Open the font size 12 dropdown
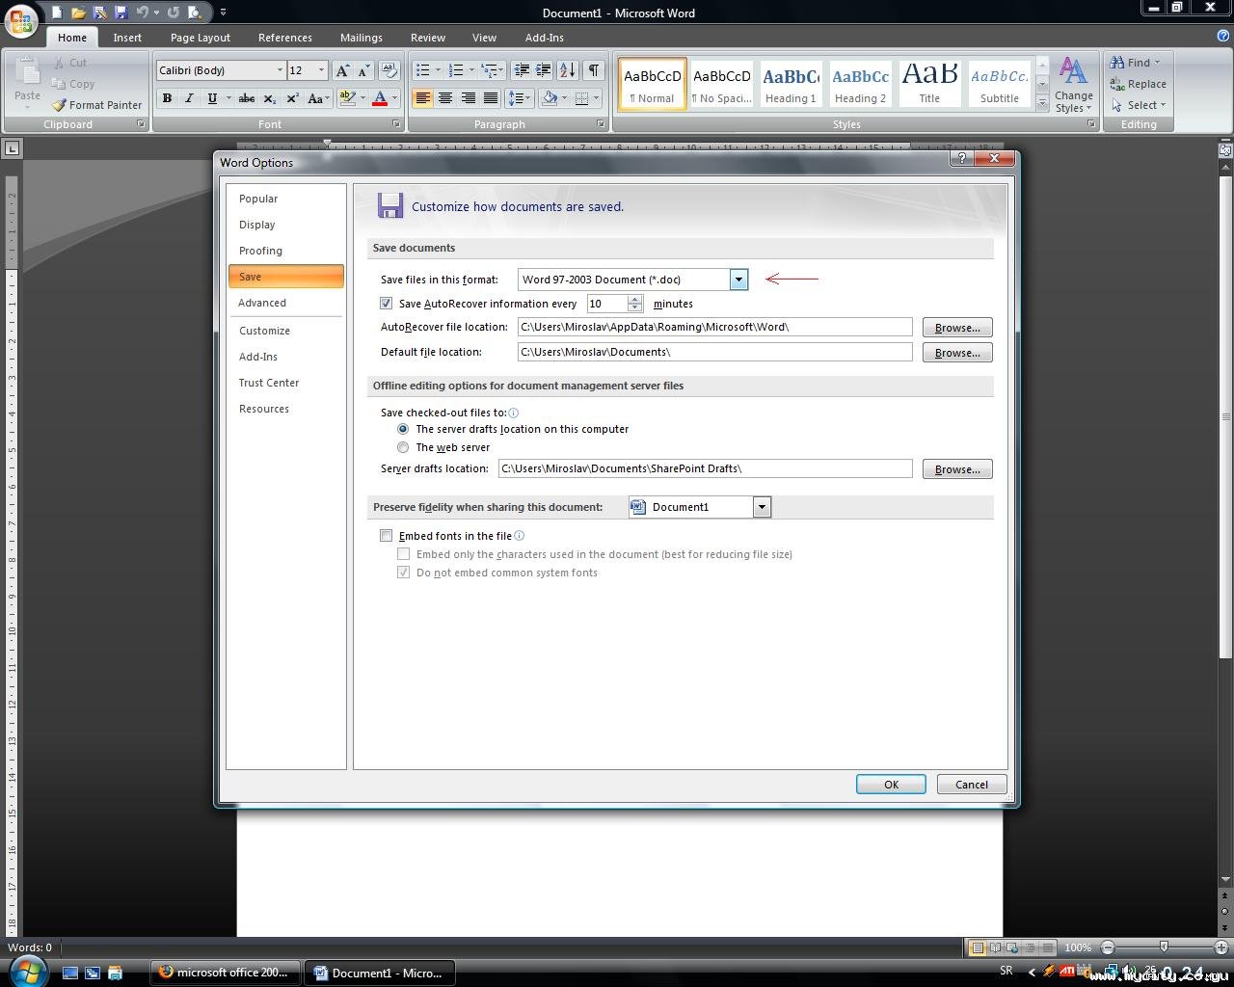 click(x=321, y=70)
